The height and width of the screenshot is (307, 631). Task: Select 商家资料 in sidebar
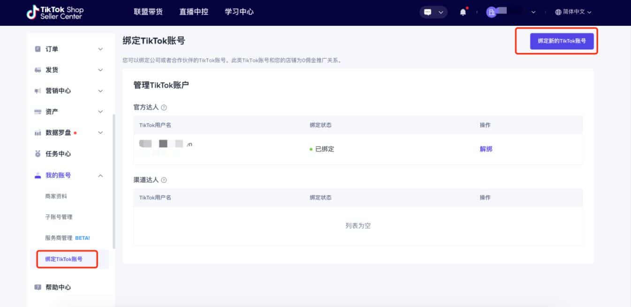tap(56, 196)
